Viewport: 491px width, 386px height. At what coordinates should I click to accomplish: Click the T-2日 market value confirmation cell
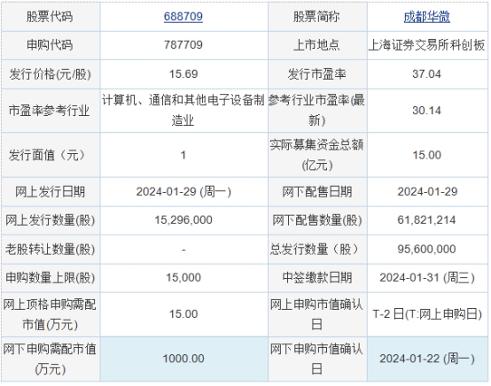click(x=427, y=313)
